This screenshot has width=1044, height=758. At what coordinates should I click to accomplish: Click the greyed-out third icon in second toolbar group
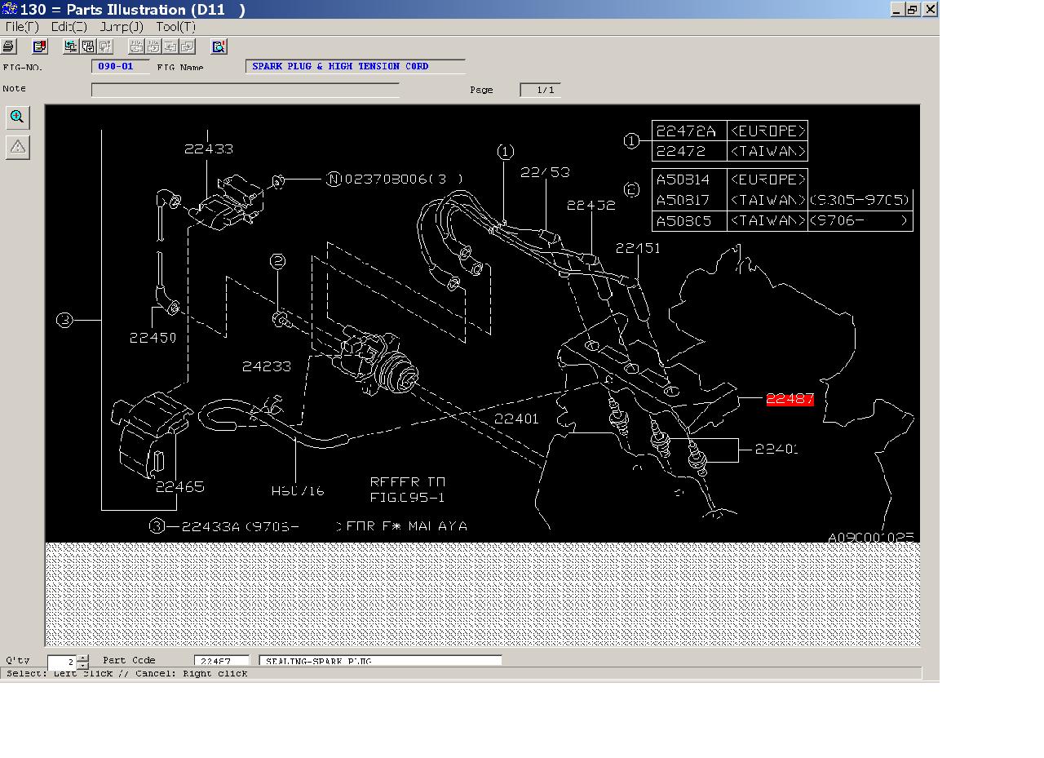(x=104, y=47)
